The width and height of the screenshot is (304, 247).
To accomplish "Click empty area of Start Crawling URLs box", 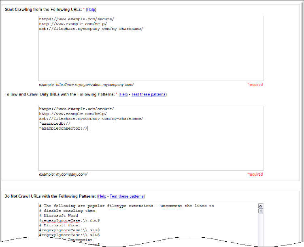I will click(x=151, y=57).
